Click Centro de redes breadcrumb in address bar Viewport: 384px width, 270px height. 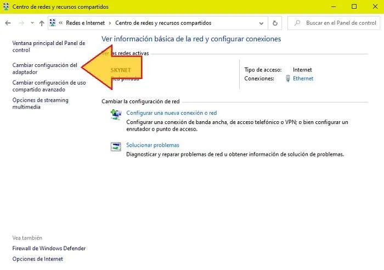point(163,23)
